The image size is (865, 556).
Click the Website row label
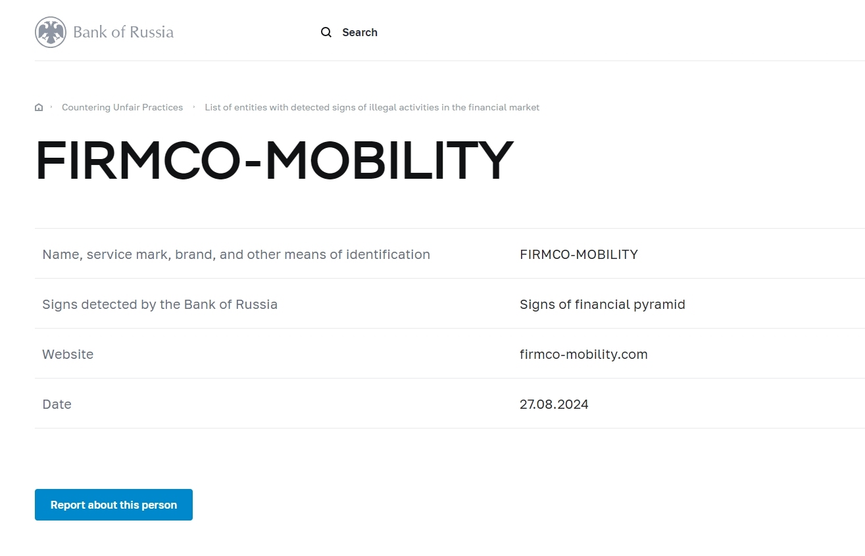point(68,354)
